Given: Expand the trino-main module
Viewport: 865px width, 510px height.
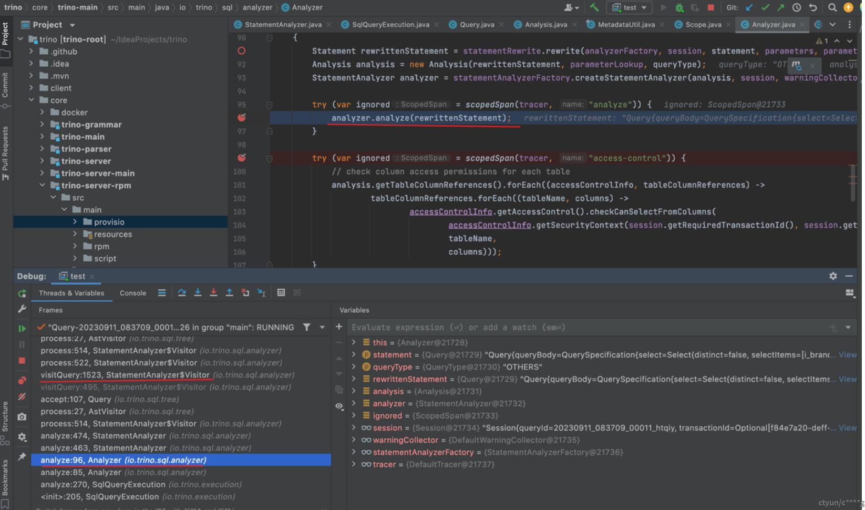Looking at the screenshot, I should click(42, 136).
